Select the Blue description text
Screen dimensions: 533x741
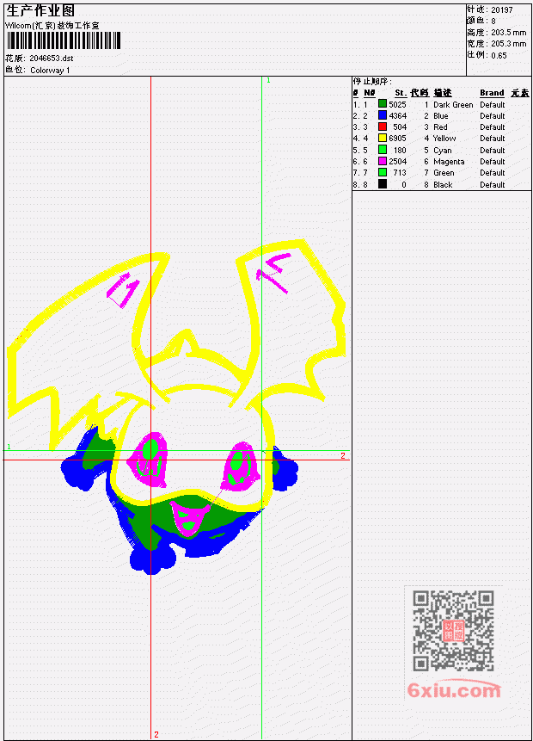click(441, 116)
